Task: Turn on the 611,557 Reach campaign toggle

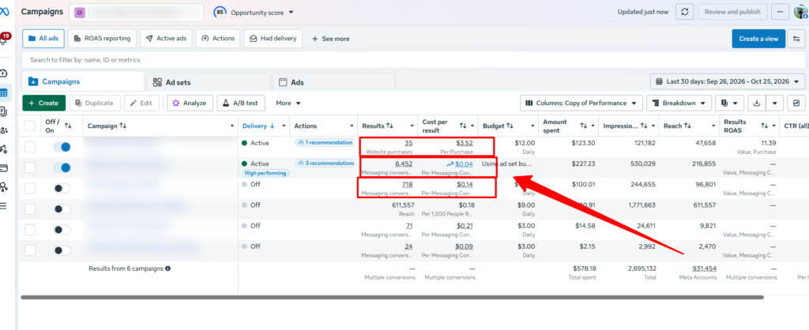Action: click(x=62, y=209)
